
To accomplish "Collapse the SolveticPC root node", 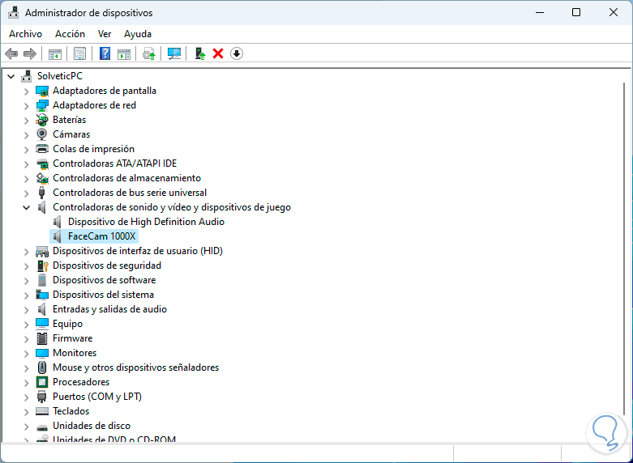I will [11, 76].
